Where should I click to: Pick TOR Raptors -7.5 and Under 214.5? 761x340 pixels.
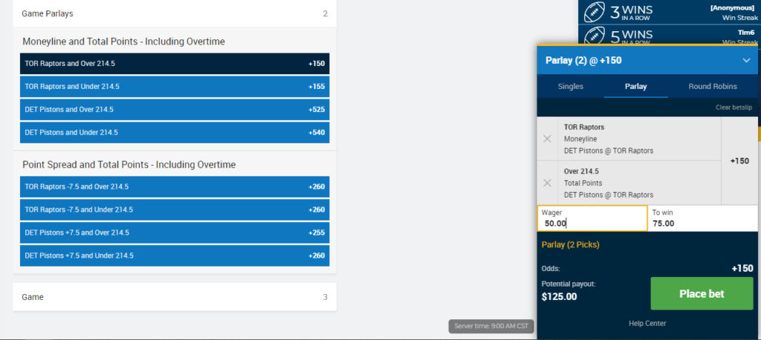coord(175,209)
